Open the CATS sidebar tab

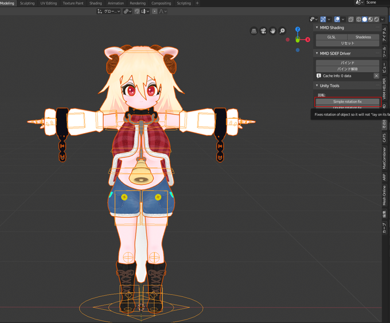tap(384, 138)
